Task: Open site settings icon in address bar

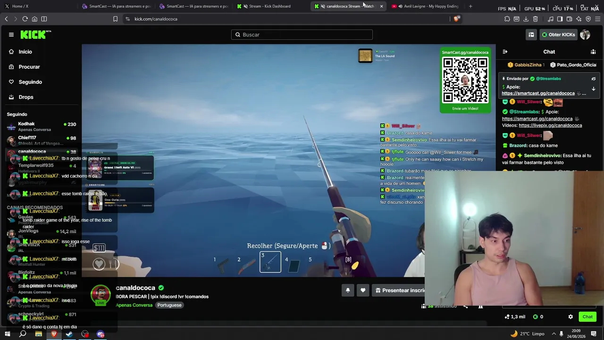Action: tap(127, 19)
